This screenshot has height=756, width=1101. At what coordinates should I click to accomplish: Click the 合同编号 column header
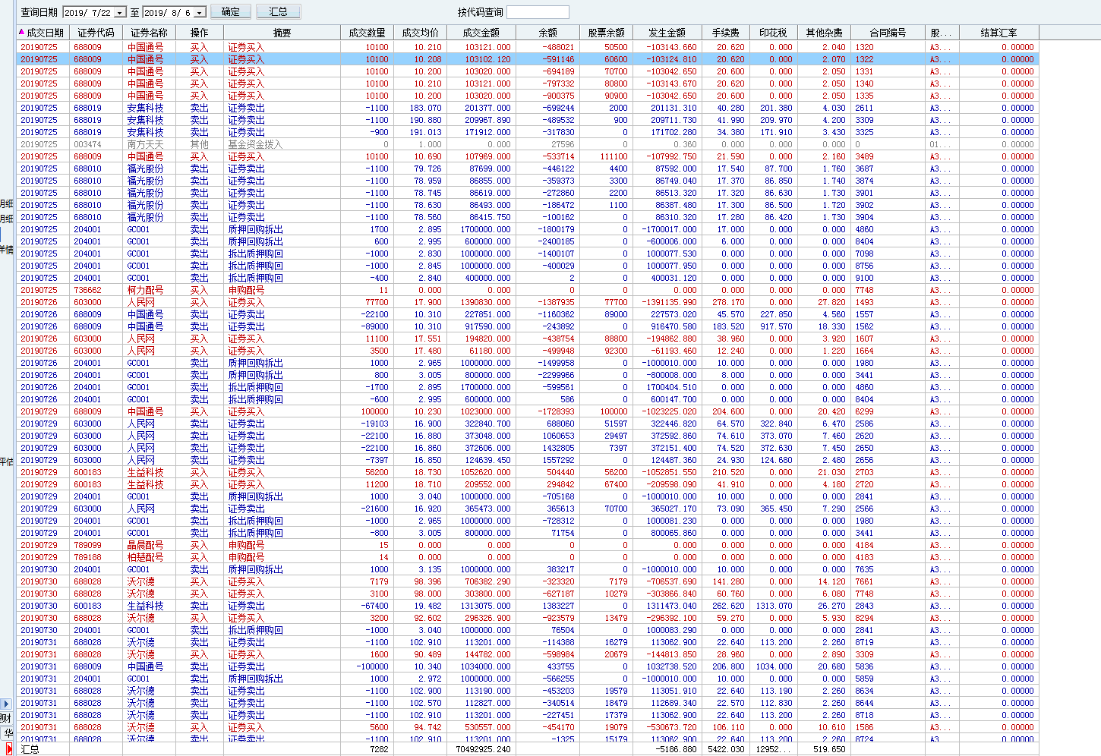(x=888, y=33)
